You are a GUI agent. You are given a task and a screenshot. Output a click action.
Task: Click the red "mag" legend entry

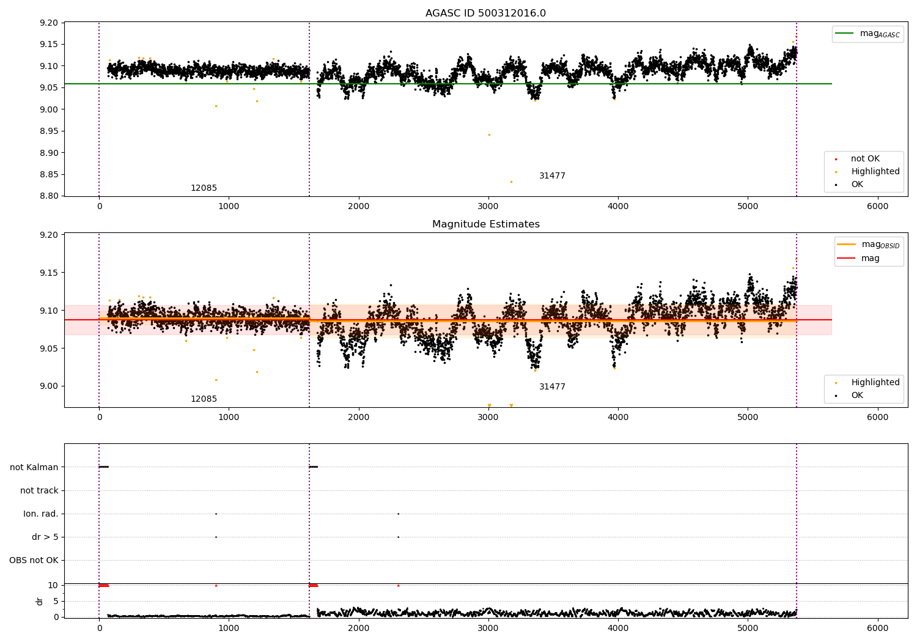[858, 259]
